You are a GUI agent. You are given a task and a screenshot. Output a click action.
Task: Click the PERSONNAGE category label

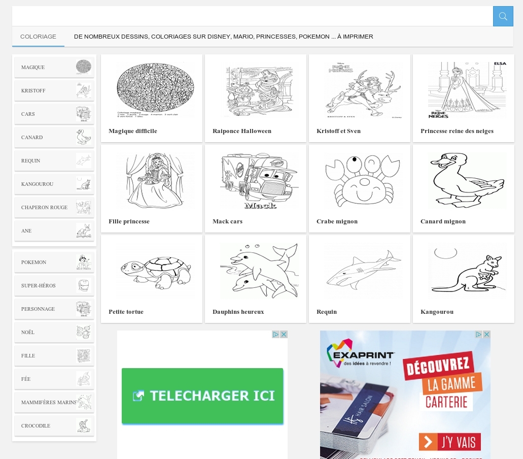(38, 309)
